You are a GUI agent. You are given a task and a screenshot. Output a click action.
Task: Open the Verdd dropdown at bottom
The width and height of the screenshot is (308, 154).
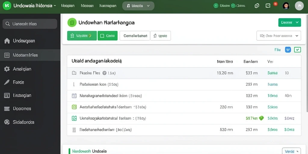pyautogui.click(x=291, y=151)
